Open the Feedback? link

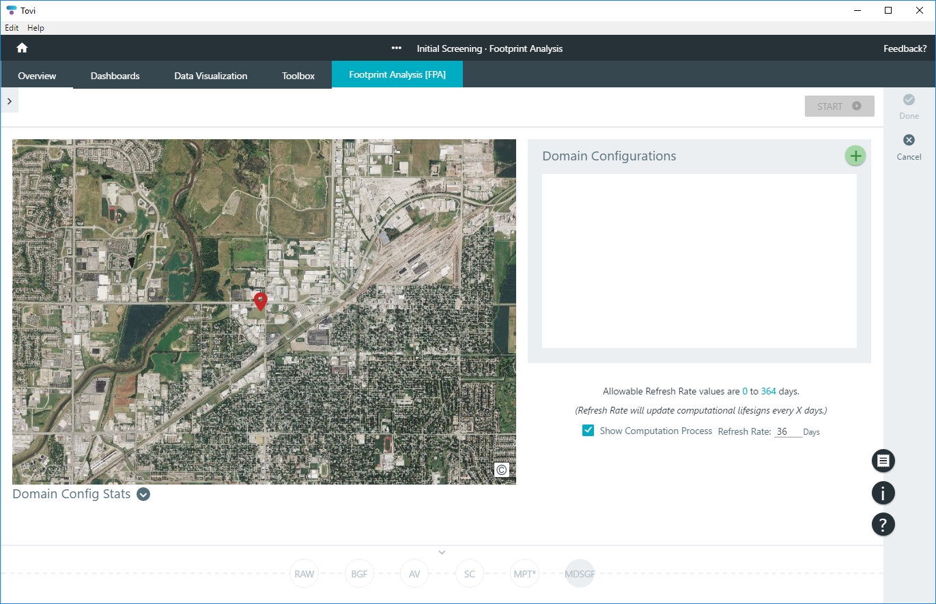point(905,48)
